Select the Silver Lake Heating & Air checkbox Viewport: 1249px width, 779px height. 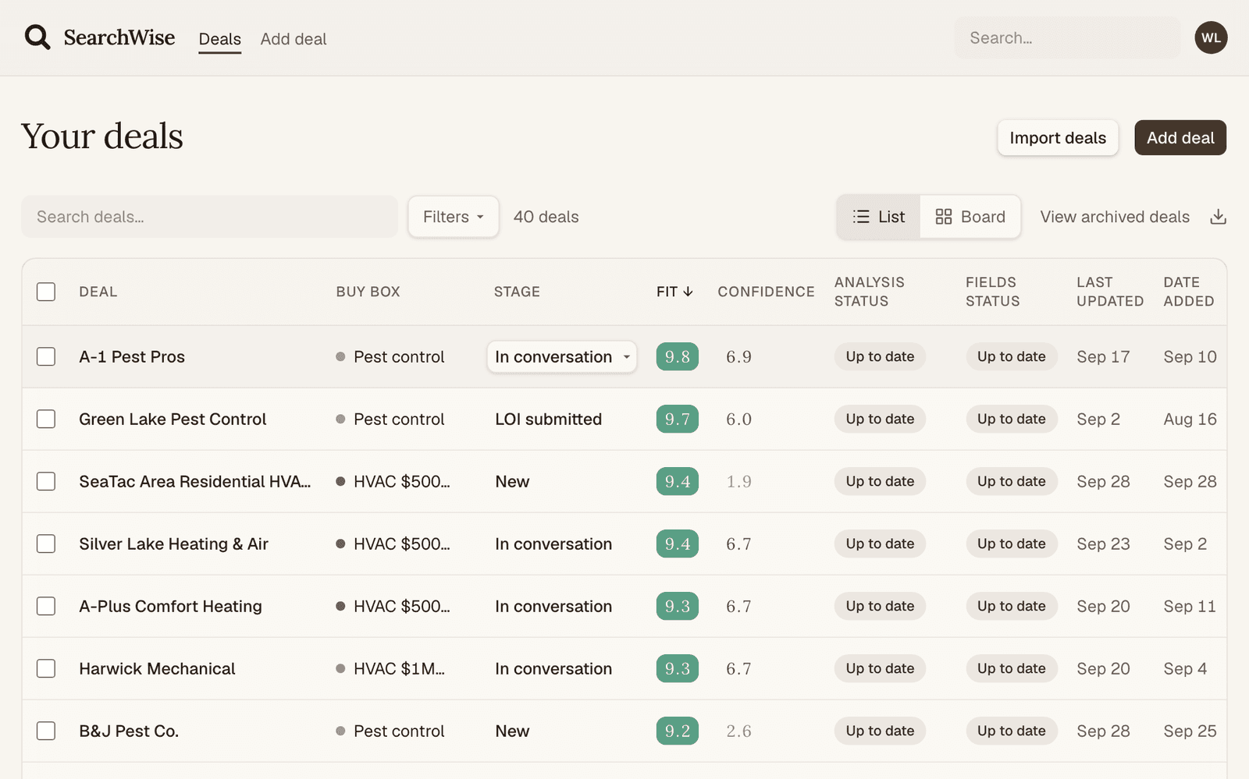(46, 544)
